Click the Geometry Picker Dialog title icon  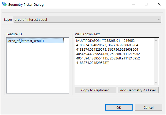(x=4, y=4)
